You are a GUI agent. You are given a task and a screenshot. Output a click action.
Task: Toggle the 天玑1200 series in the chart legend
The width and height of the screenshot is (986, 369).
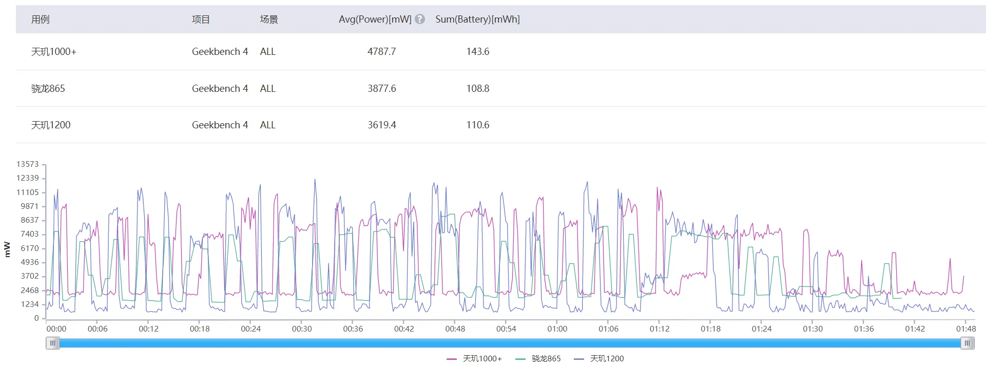[599, 359]
